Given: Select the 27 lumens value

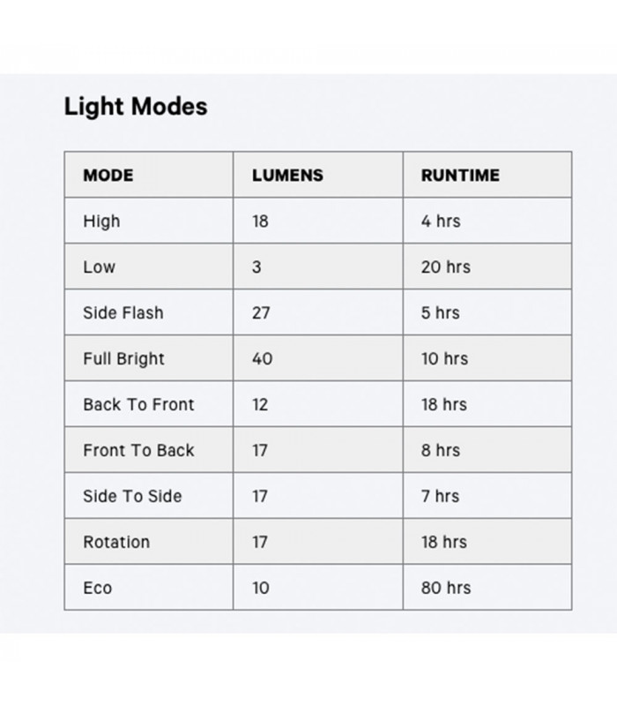Looking at the screenshot, I should [x=261, y=312].
